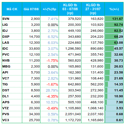The width and height of the screenshot is (127, 124).
Task: Select the APS 10.53% change cell
Action: (x=50, y=102)
